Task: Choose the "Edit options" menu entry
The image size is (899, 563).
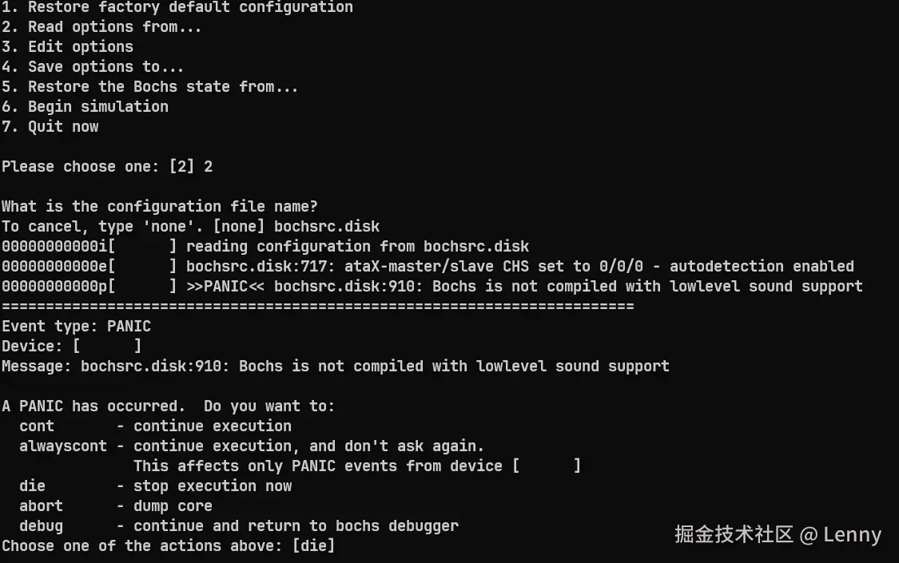Action: click(x=67, y=47)
